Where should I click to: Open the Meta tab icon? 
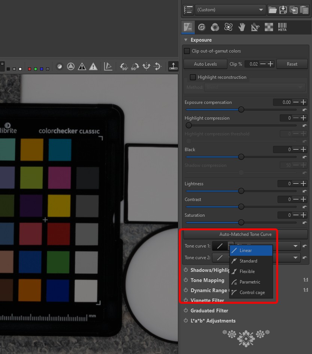coord(282,27)
